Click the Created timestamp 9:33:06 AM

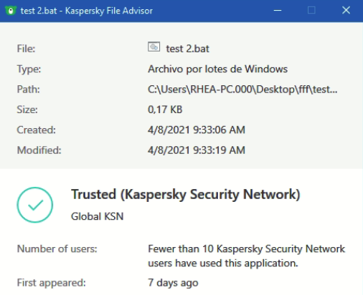point(197,130)
